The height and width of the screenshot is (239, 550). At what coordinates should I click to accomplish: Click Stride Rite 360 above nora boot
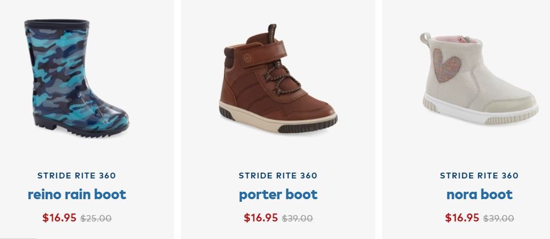(479, 175)
